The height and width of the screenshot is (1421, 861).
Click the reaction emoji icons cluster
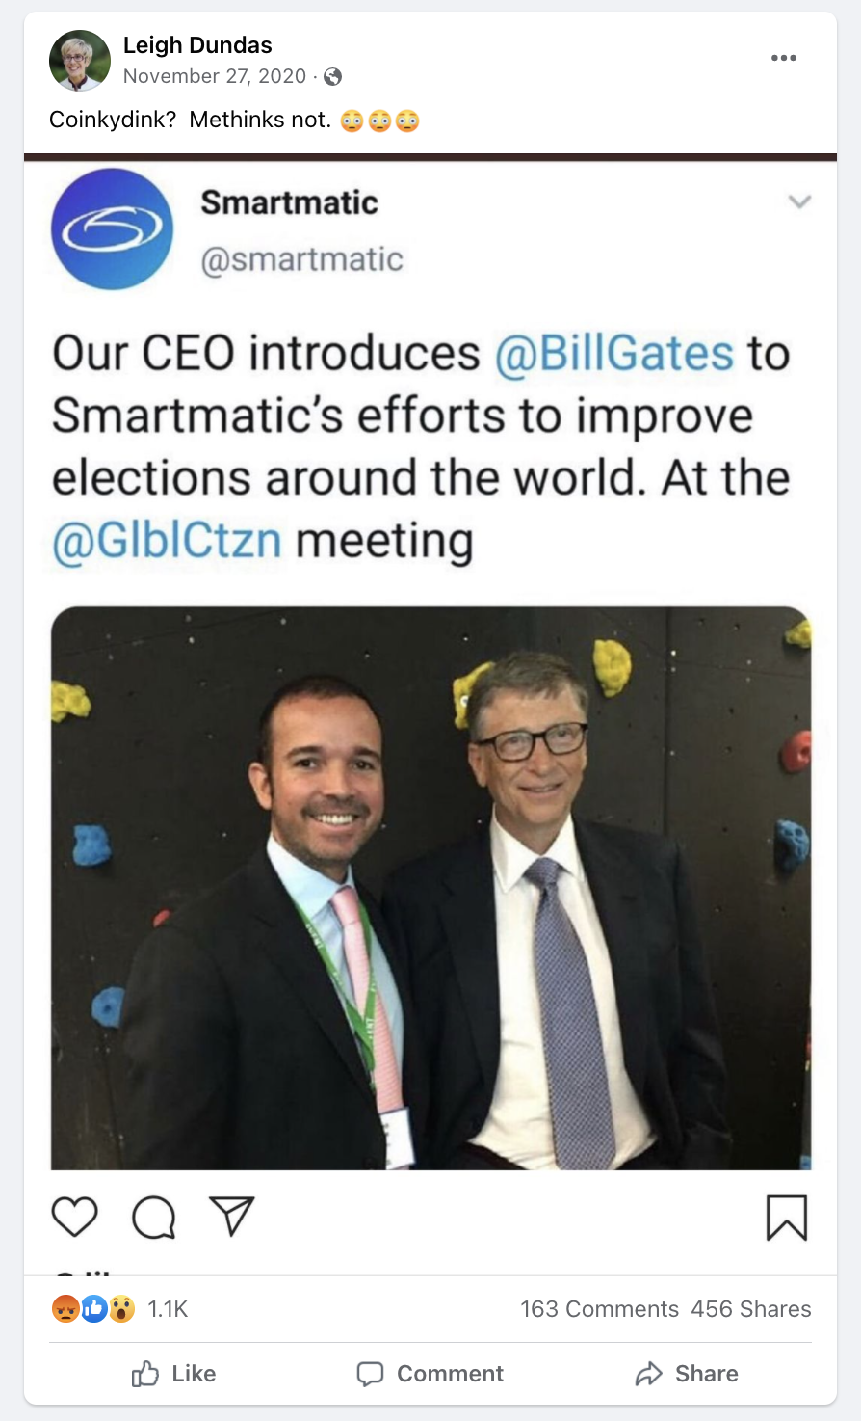coord(93,1308)
